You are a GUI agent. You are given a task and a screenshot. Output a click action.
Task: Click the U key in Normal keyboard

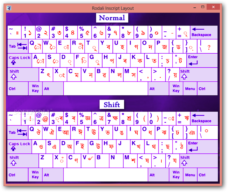(120, 46)
